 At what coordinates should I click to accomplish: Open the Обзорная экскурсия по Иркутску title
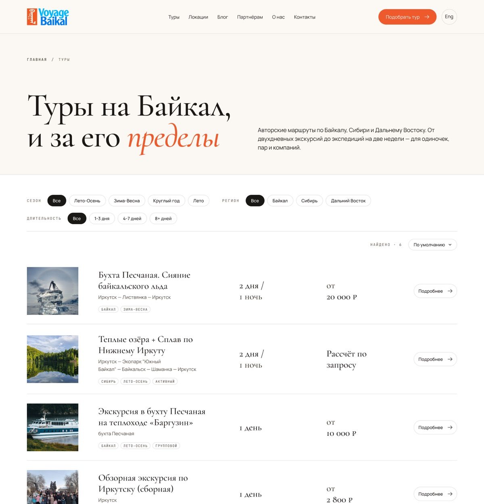(x=143, y=483)
